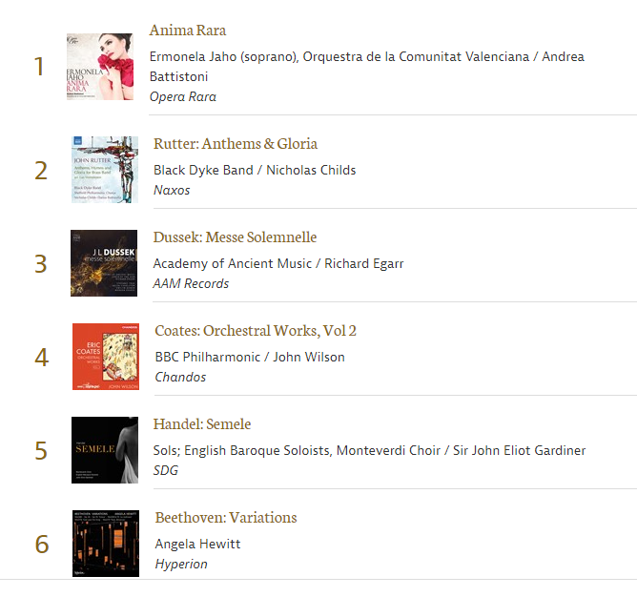The image size is (637, 597).
Task: Click the Opera Rara label name
Action: 183,96
